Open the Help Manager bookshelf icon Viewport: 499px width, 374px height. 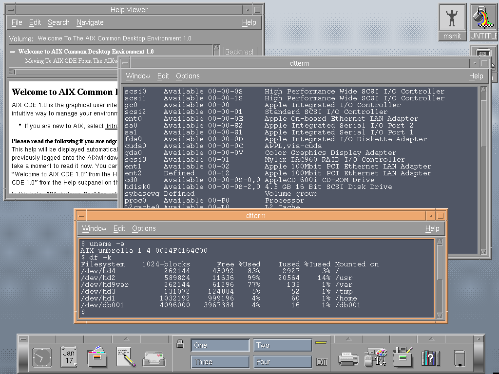tap(431, 358)
